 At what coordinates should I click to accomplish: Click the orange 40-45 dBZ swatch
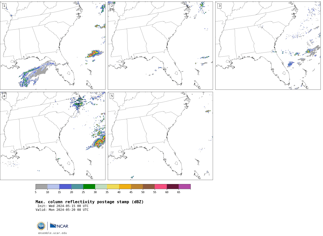tap(125, 187)
